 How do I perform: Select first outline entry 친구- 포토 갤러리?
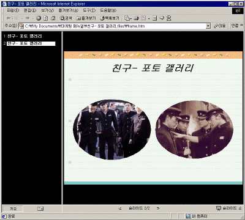24,36
